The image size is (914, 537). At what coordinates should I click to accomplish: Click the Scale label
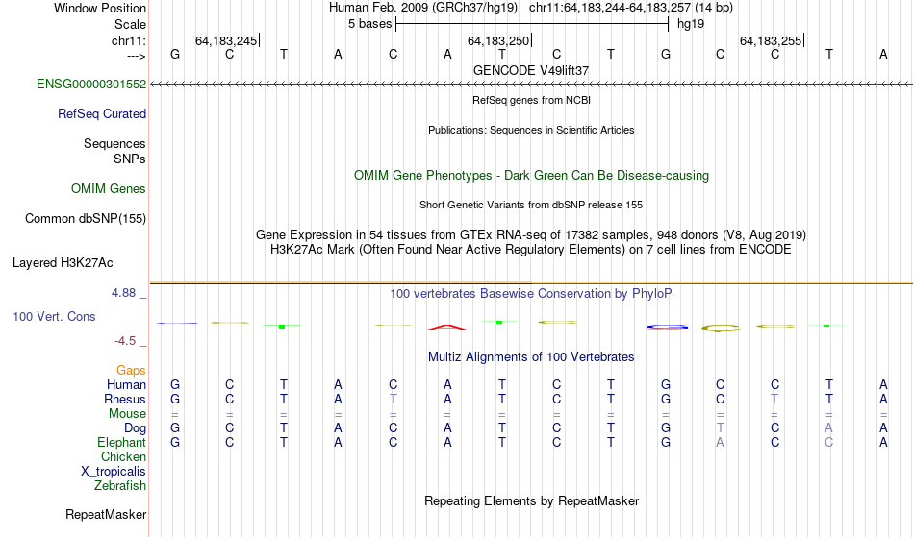coord(131,24)
